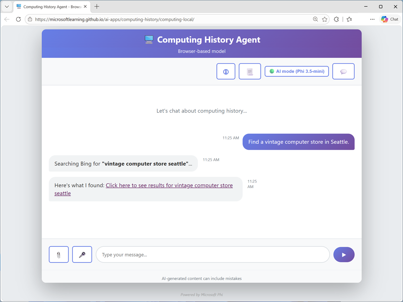
Task: View site information lock icon in address bar
Action: (x=30, y=19)
